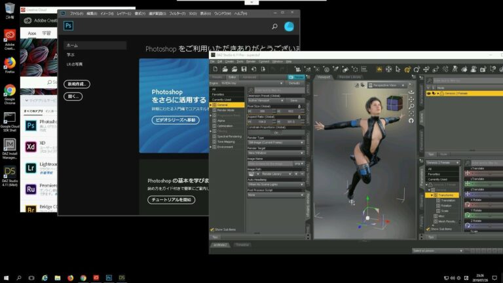Open DAZ Studio 4.11 desktop shortcut

[x=10, y=176]
